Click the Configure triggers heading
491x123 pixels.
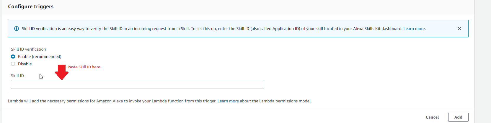point(31,6)
